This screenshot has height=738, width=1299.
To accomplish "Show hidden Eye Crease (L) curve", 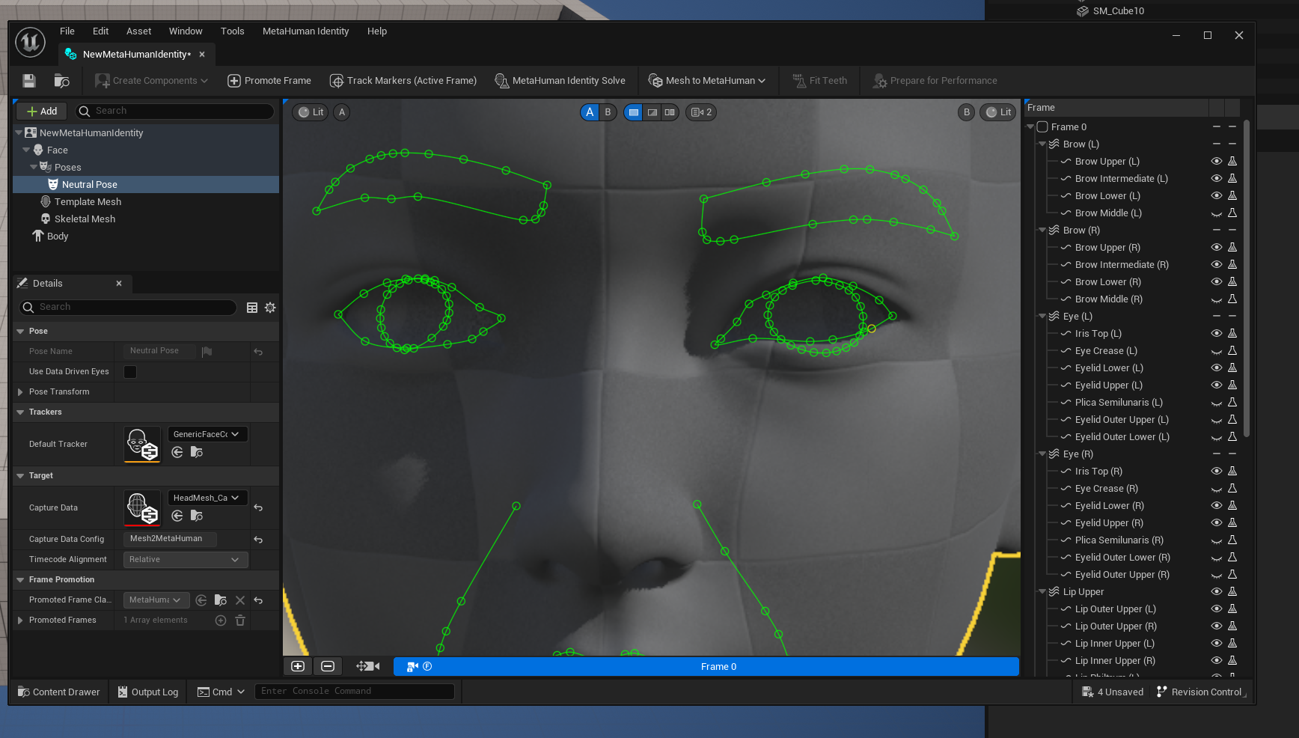I will [x=1217, y=351].
